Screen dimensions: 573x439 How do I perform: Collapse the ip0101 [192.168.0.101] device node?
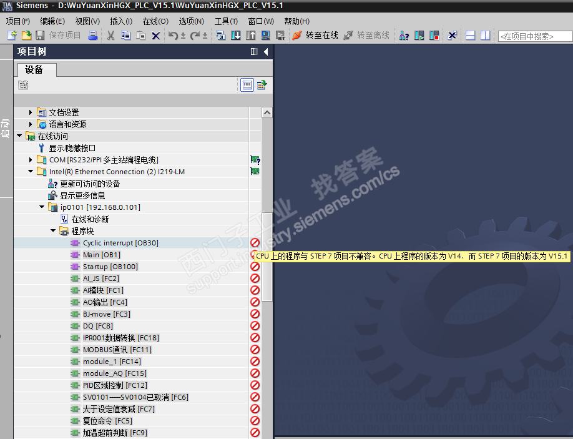tap(42, 207)
